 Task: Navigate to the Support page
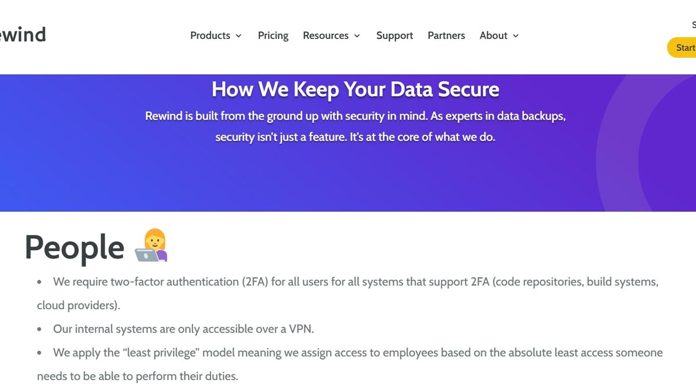coord(394,35)
